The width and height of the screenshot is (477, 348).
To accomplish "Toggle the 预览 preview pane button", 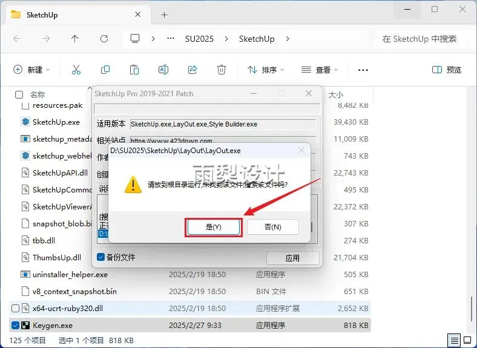I will click(x=447, y=70).
